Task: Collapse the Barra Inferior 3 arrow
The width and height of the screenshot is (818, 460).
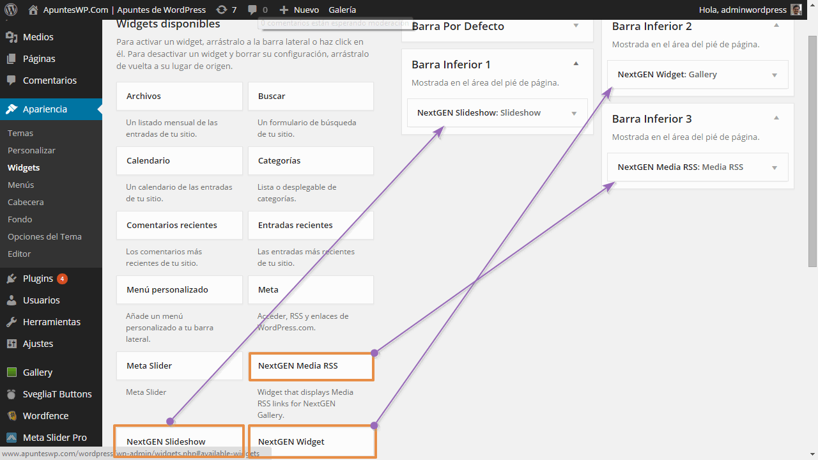Action: click(x=776, y=118)
